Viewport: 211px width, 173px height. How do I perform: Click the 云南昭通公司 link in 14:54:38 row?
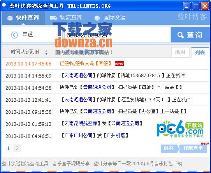(x=97, y=87)
